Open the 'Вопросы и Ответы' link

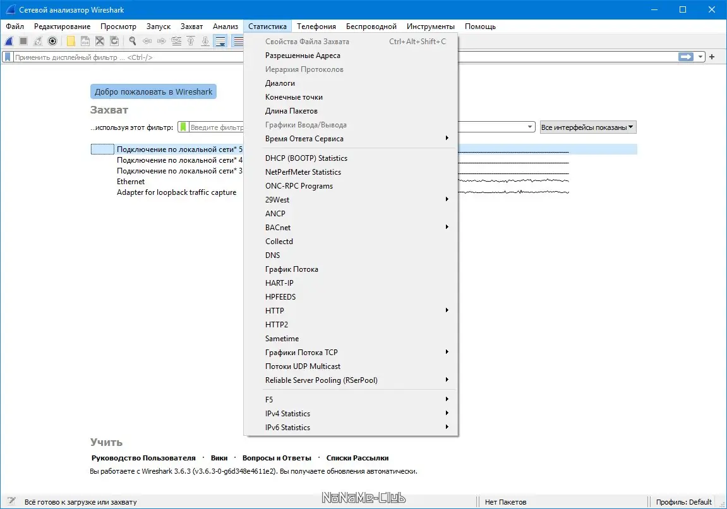tap(277, 457)
